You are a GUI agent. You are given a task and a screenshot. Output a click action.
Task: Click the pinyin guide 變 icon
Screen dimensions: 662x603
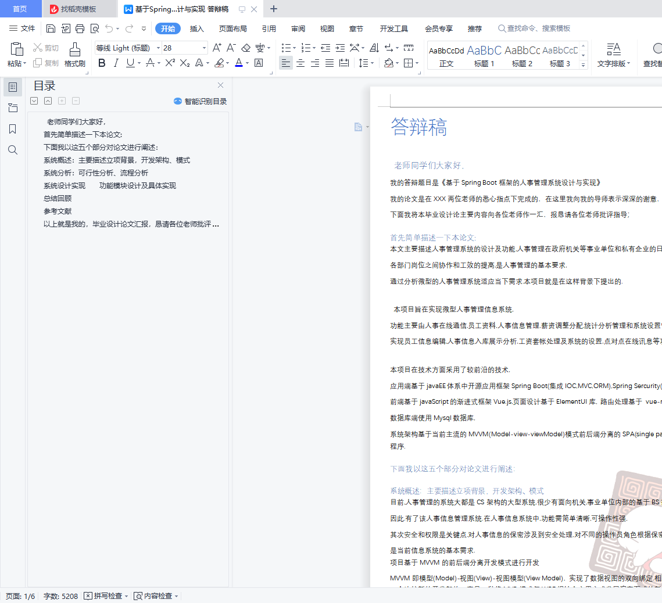[x=260, y=48]
